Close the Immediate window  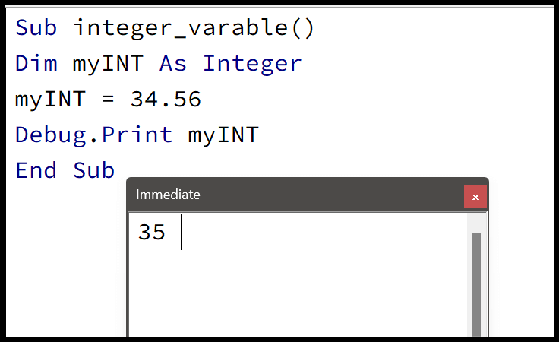[475, 197]
